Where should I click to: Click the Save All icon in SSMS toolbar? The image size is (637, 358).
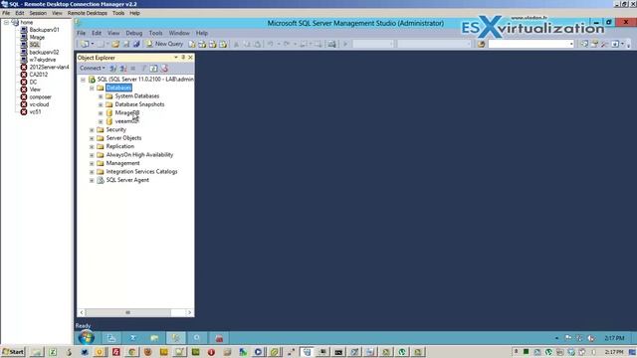[x=136, y=44]
